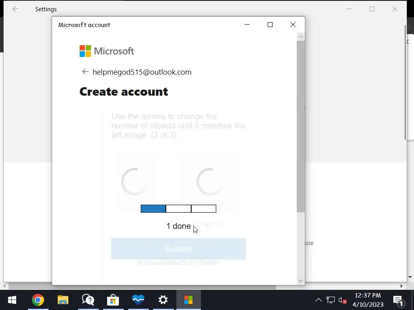Open Microsoft Store from the taskbar

(x=113, y=300)
